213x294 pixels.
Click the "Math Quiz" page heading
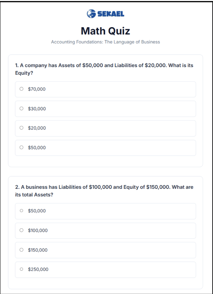(x=105, y=31)
